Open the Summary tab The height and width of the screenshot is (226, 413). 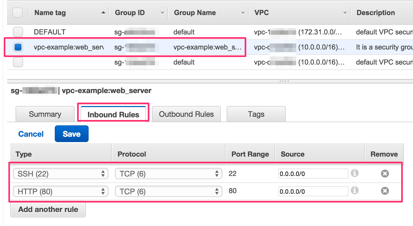(x=45, y=114)
